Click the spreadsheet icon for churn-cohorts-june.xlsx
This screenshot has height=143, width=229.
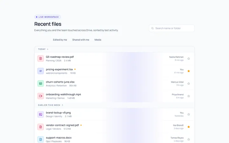coord(41,84)
